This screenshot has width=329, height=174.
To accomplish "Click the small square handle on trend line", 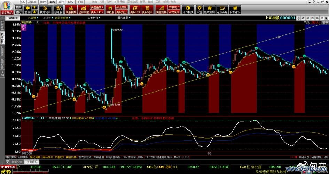I will (x=279, y=37).
